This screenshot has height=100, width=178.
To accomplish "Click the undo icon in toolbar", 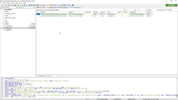I will (x=13, y=5).
